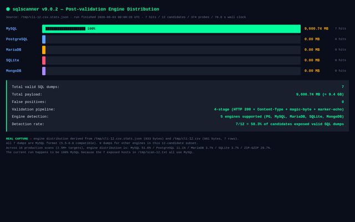Select the SQLite engine label

pos(12,60)
